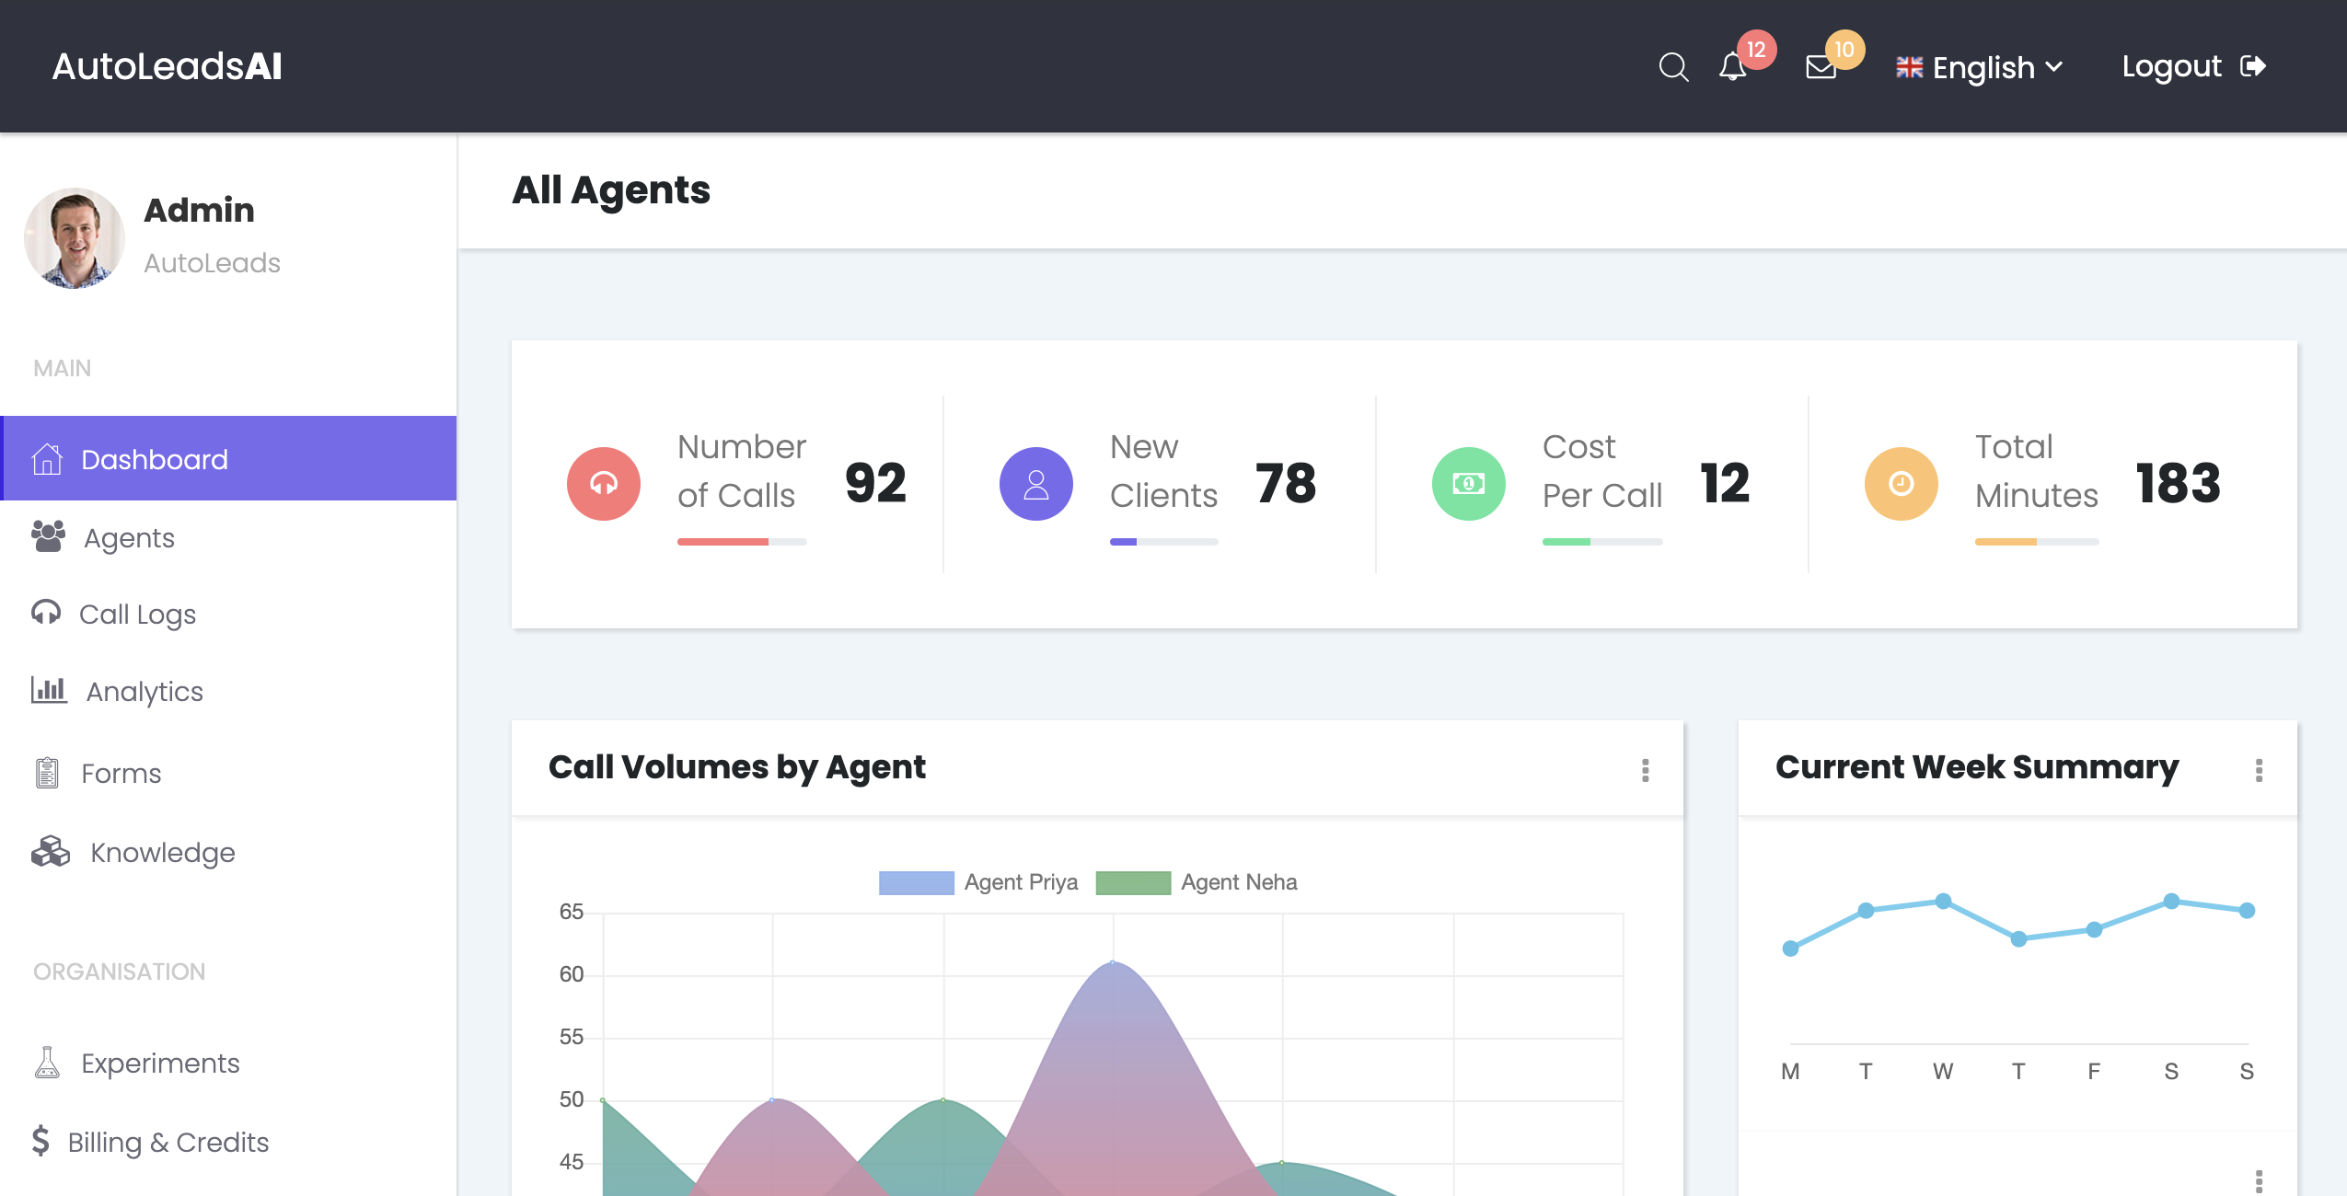
Task: Open the messages envelope icon
Action: pos(1821,67)
